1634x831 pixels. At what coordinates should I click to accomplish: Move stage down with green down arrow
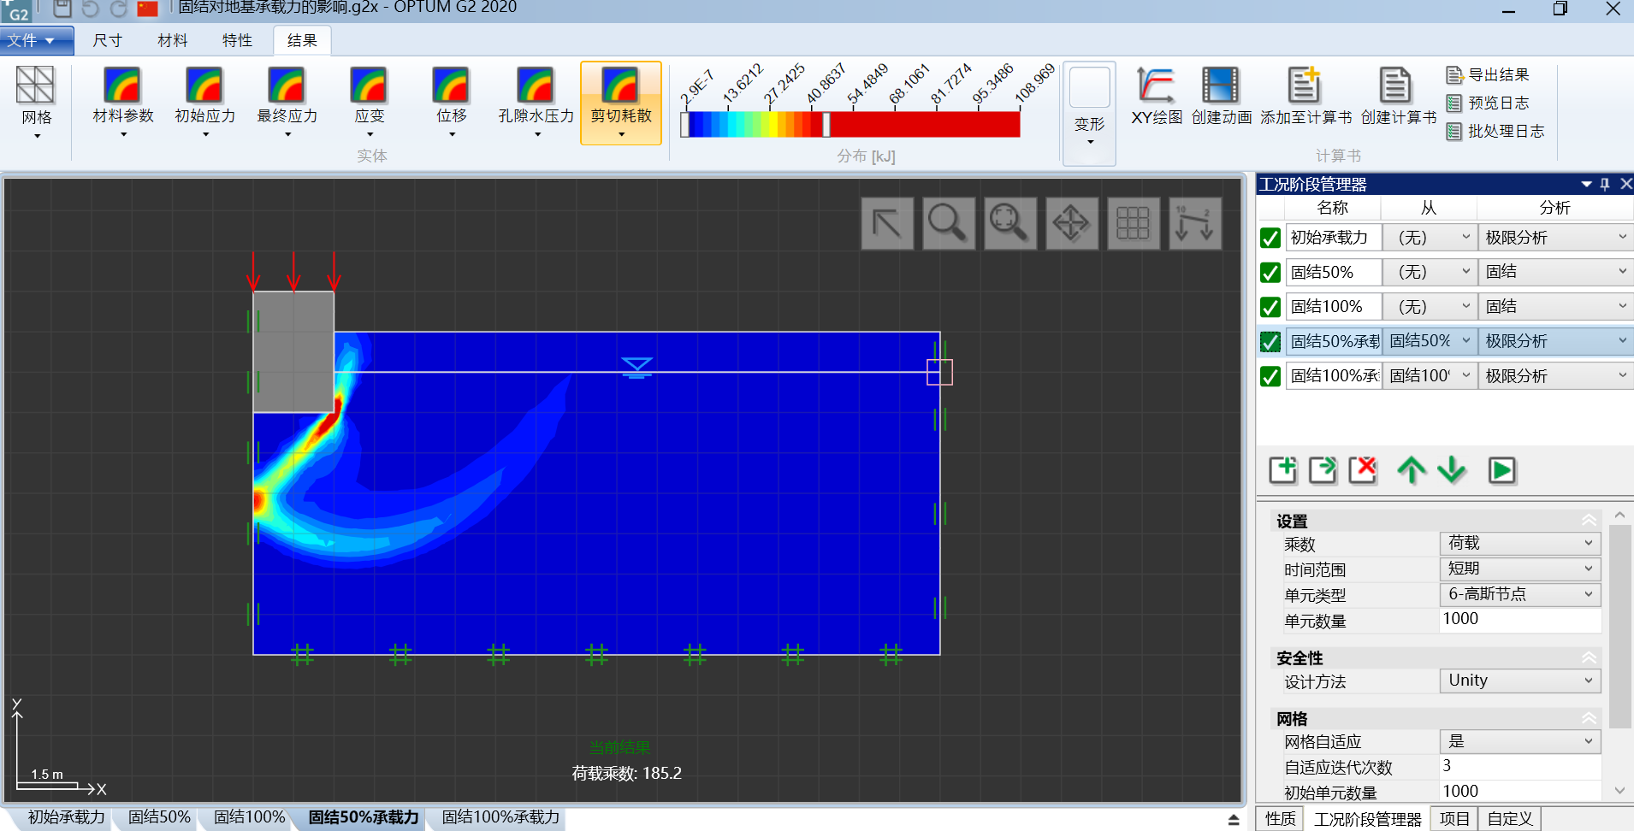click(1452, 470)
